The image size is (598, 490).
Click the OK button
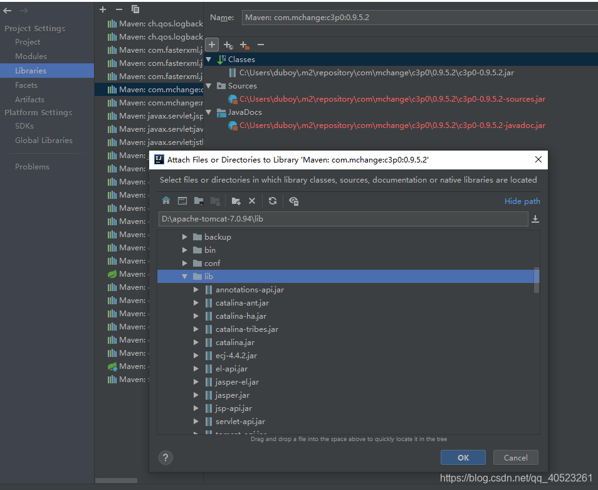click(x=463, y=457)
